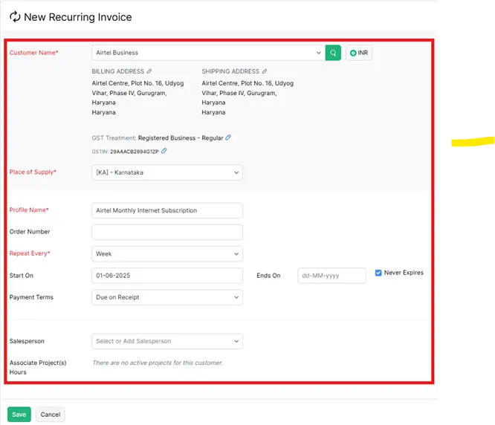Click the INR currency button
495x425 pixels.
359,53
